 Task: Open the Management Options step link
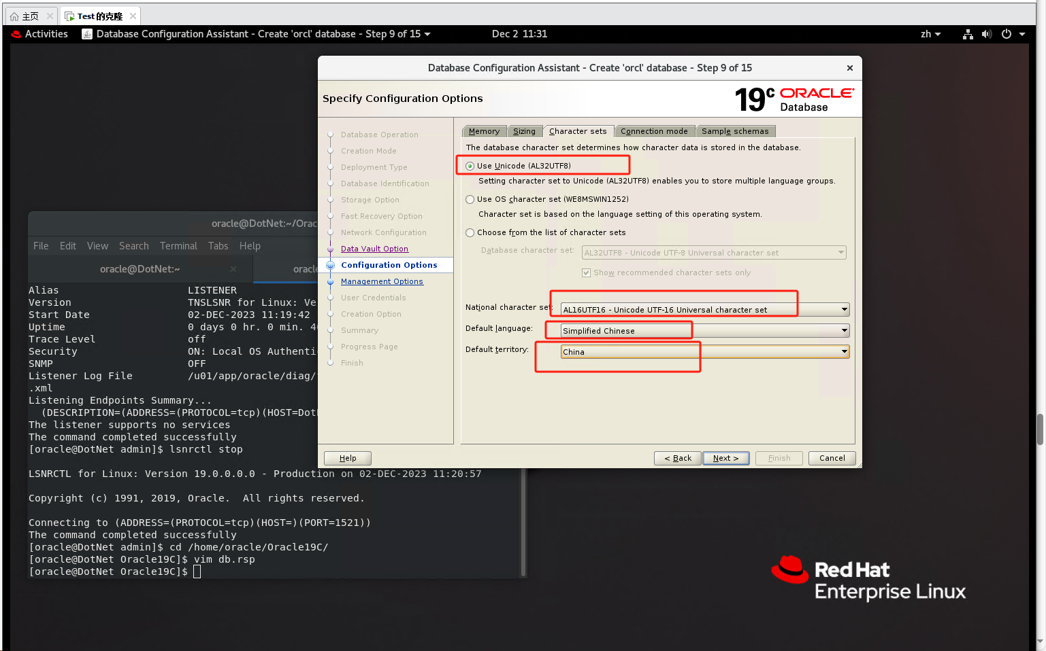pos(382,281)
